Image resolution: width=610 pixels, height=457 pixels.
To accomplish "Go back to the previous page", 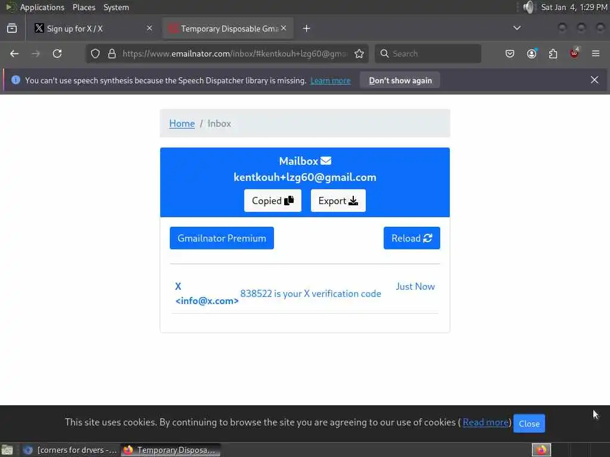I will click(14, 54).
